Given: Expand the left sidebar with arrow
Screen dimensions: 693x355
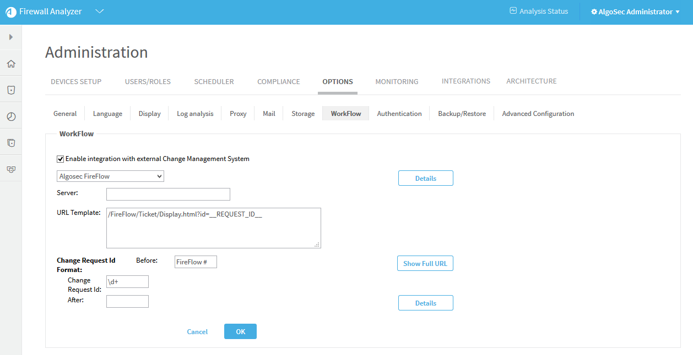Looking at the screenshot, I should [x=10, y=37].
